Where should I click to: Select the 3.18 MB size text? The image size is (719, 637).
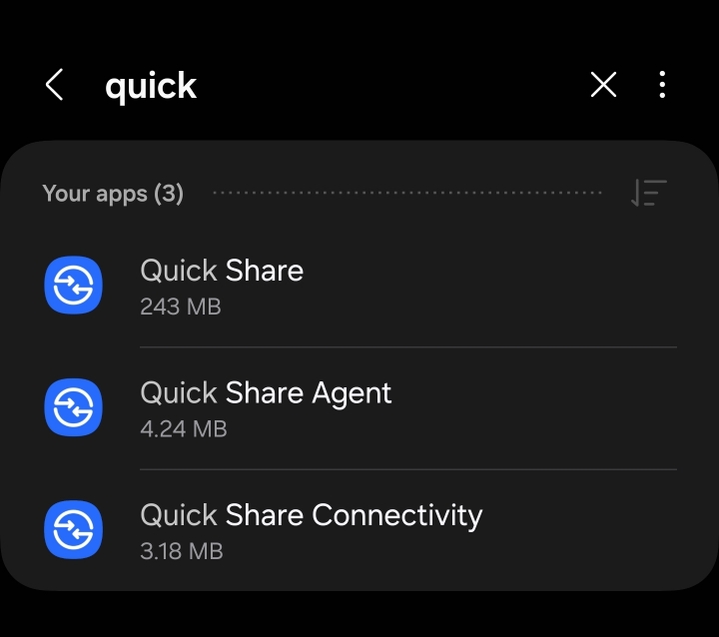(x=182, y=551)
